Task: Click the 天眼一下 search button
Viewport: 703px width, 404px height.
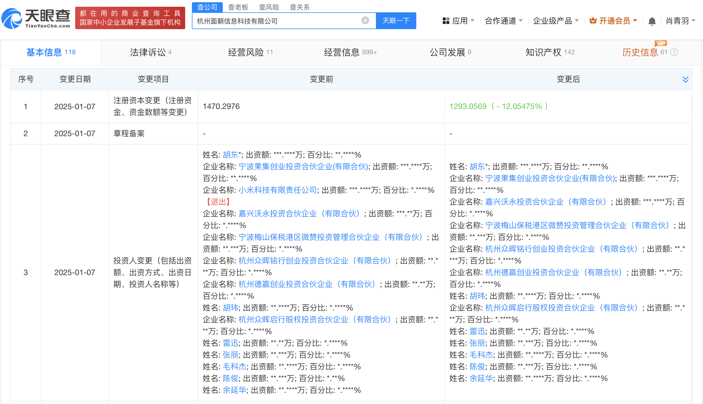Action: pyautogui.click(x=396, y=21)
